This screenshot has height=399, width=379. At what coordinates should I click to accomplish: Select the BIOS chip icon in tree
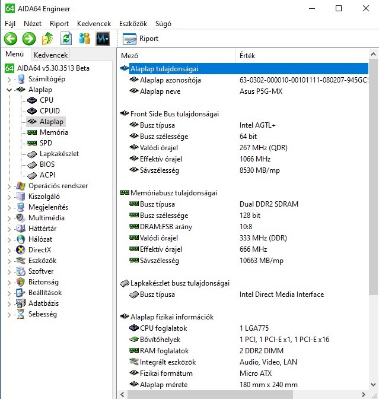[x=32, y=164]
